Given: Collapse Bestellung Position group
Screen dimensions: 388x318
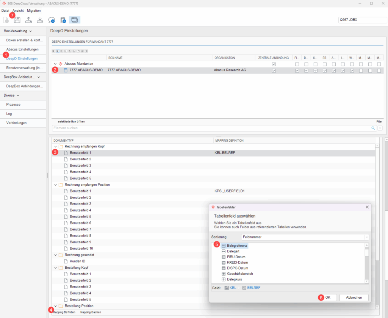Looking at the screenshot, I should 55,306.
